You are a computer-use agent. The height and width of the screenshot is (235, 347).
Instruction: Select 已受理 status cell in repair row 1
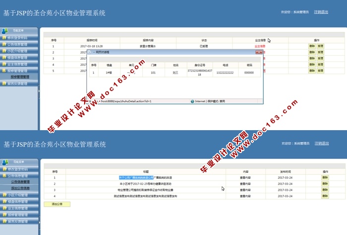[204, 46]
